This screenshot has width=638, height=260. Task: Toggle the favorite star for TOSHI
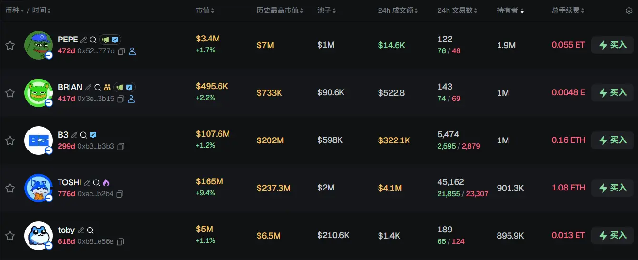[x=10, y=188]
